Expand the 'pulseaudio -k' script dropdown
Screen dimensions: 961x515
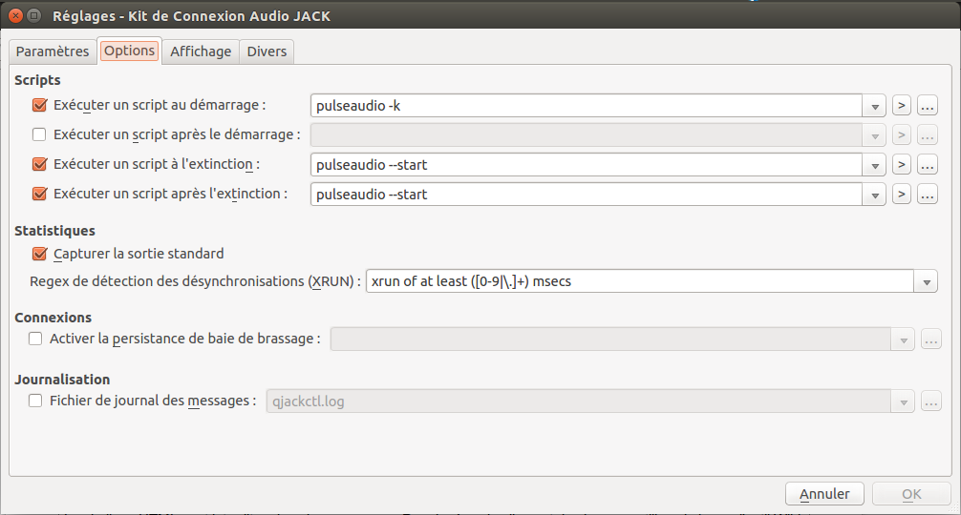pos(875,106)
